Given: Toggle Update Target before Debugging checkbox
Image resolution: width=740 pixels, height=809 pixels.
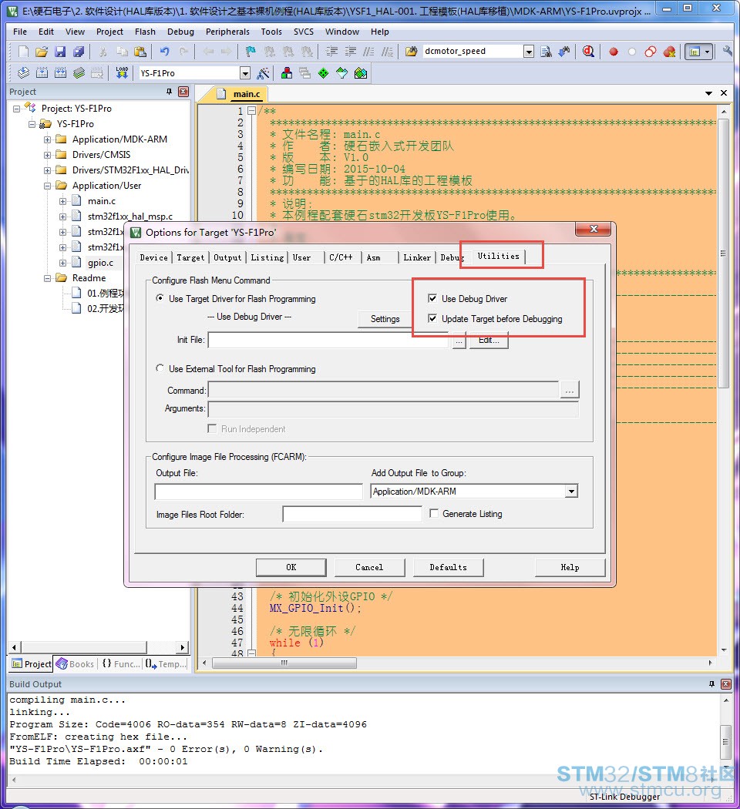Looking at the screenshot, I should [x=432, y=318].
